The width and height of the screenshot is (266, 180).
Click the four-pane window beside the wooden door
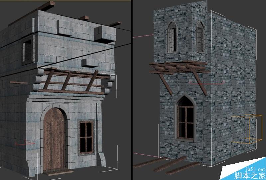coord(86,137)
